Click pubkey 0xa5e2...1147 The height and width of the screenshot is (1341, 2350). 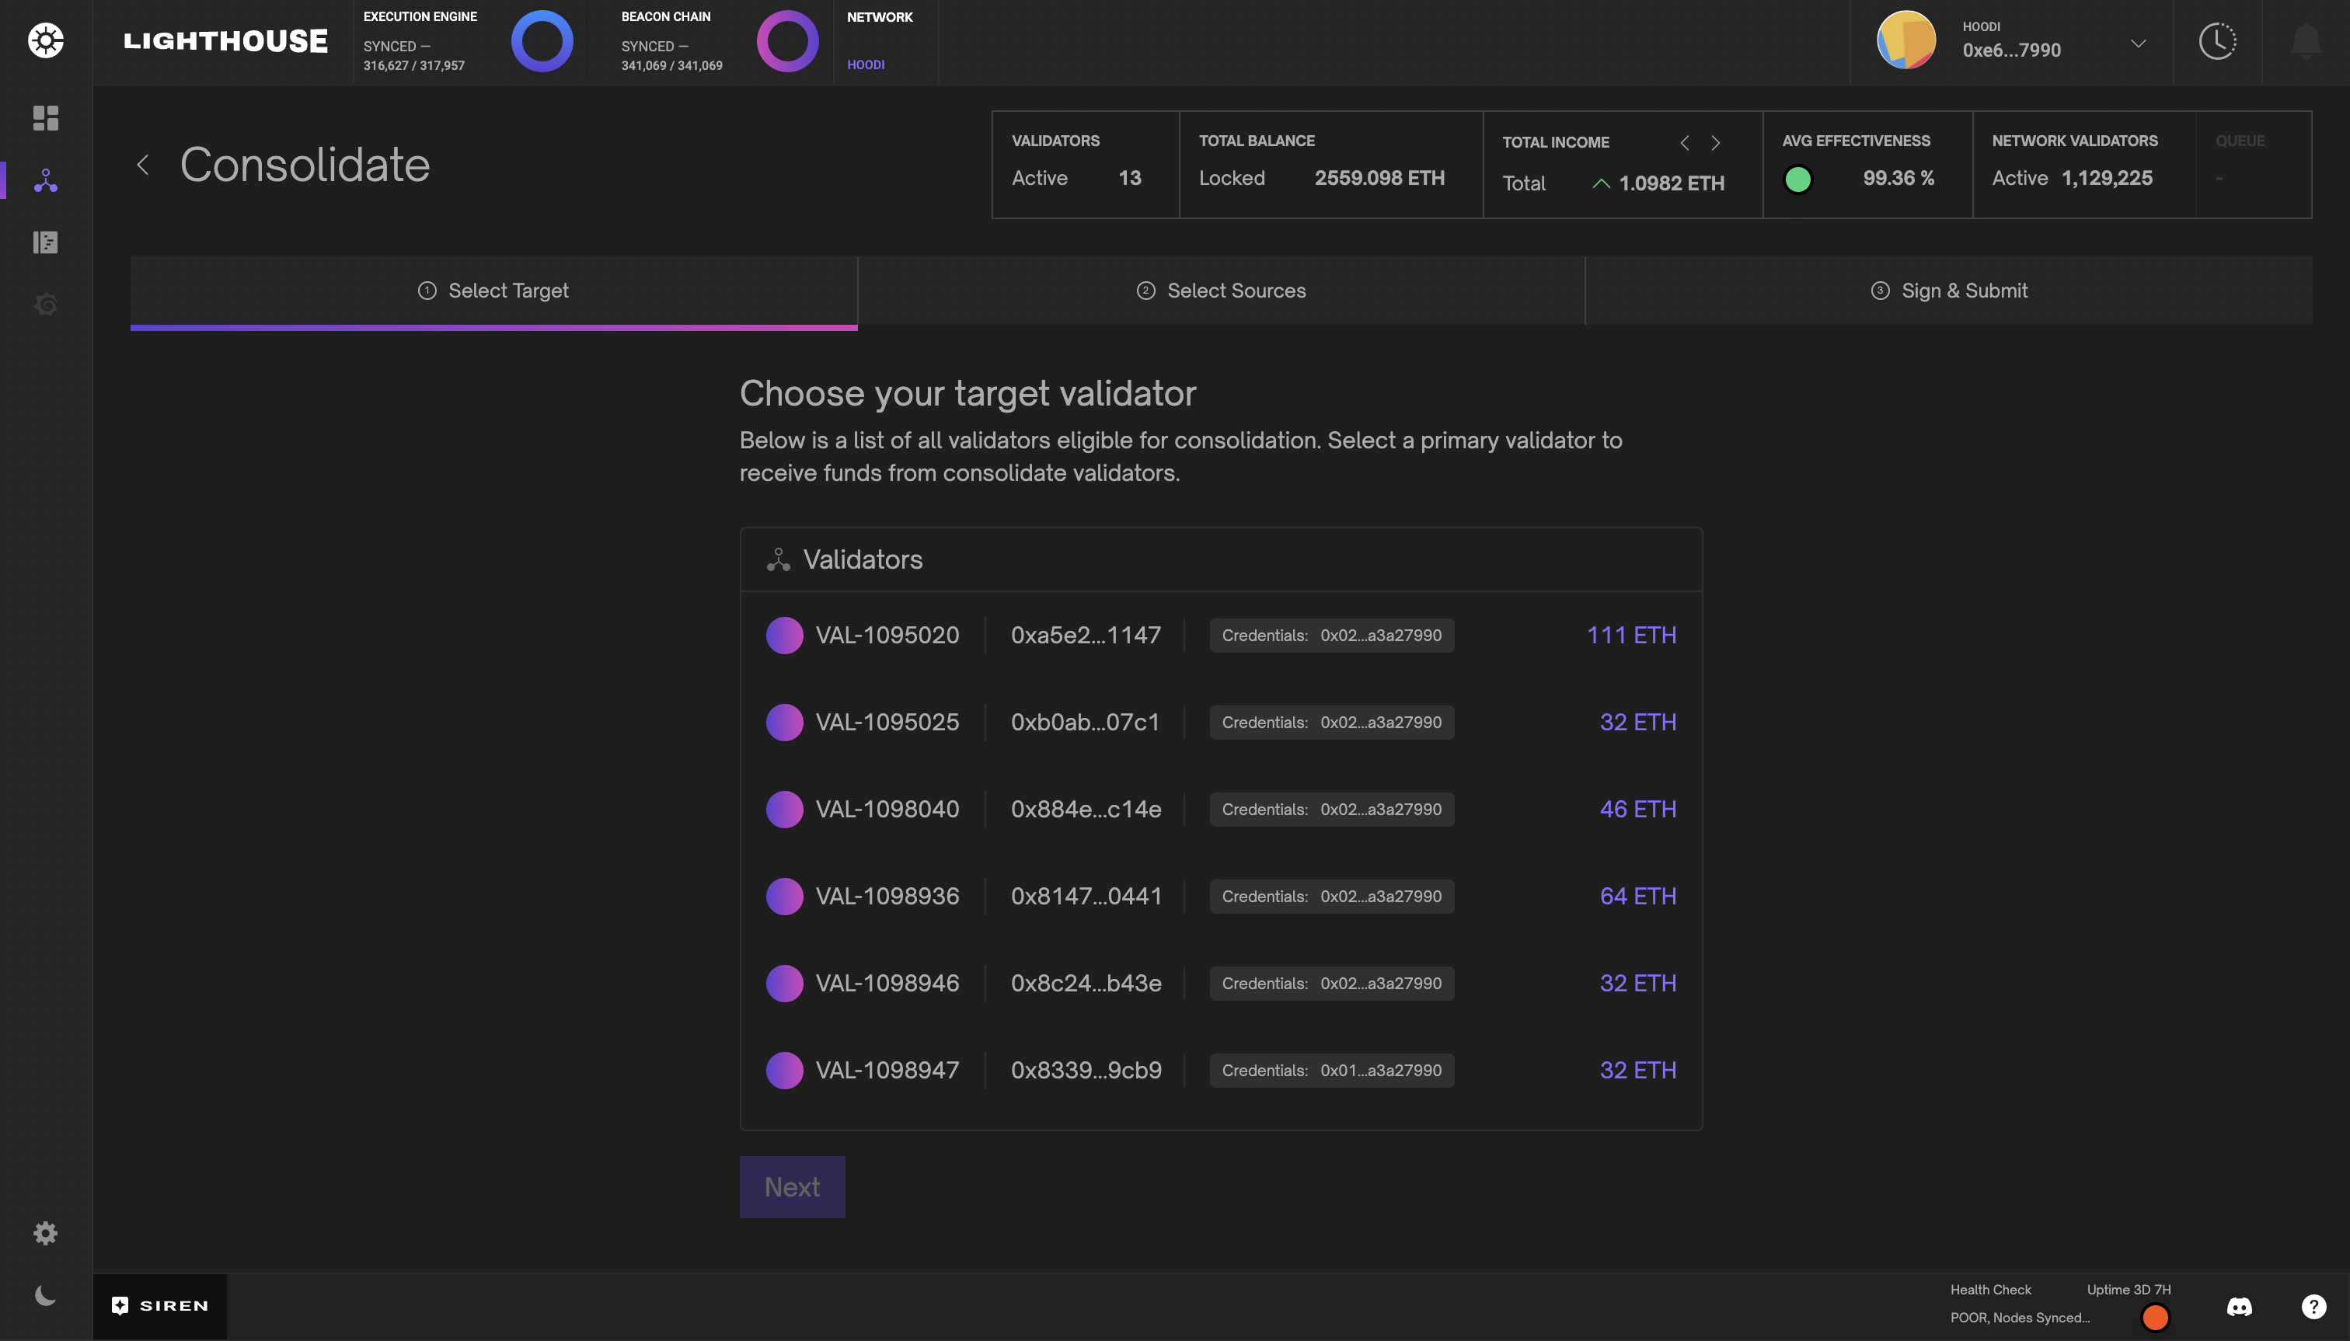(1086, 636)
